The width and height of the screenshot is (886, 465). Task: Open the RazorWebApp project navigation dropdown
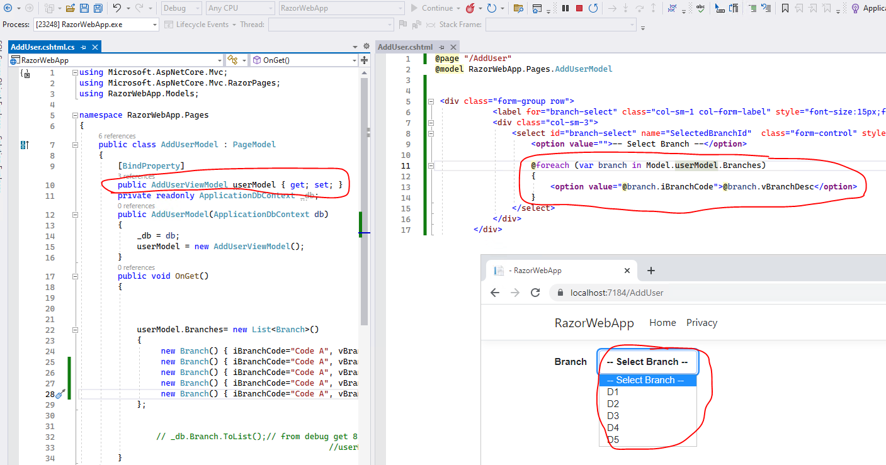[116, 60]
